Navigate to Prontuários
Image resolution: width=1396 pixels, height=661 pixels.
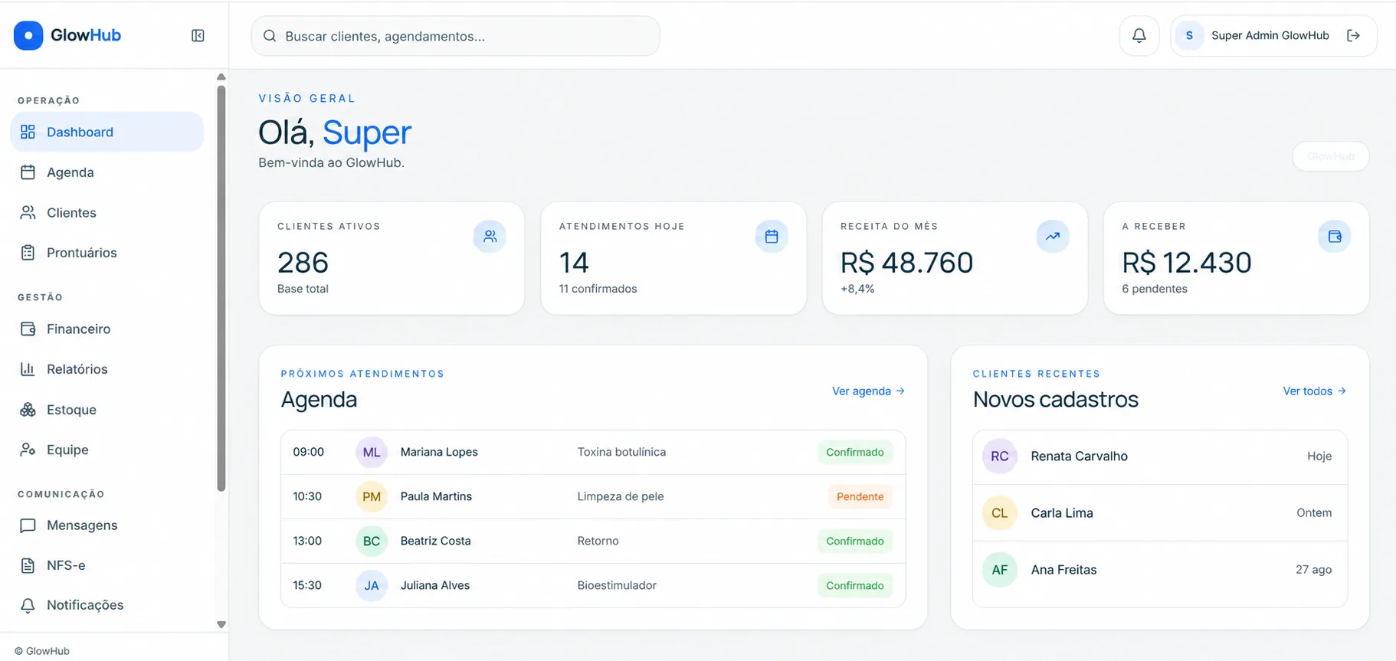pos(107,253)
